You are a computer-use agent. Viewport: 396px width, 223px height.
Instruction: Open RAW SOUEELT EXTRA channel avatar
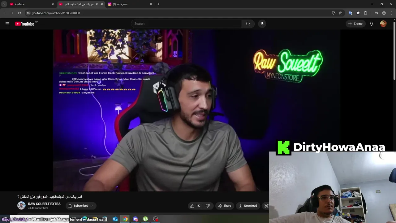21,206
